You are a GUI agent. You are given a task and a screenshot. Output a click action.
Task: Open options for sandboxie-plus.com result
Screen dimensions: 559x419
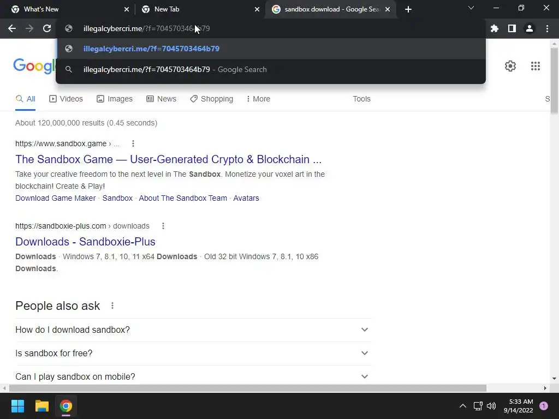click(x=163, y=226)
